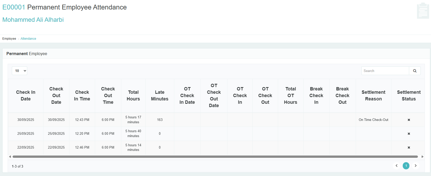
Task: Click the horizontal table scrollbar track
Action: pyautogui.click(x=215, y=157)
